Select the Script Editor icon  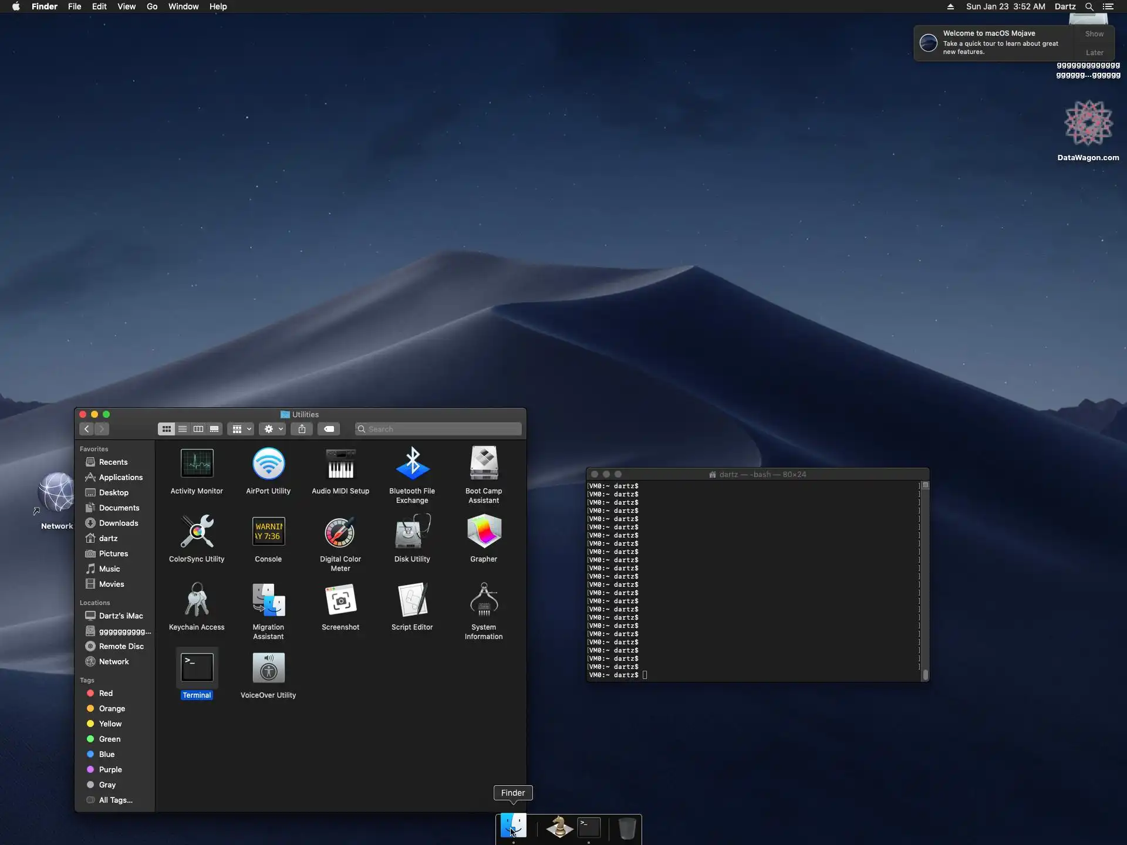tap(412, 601)
